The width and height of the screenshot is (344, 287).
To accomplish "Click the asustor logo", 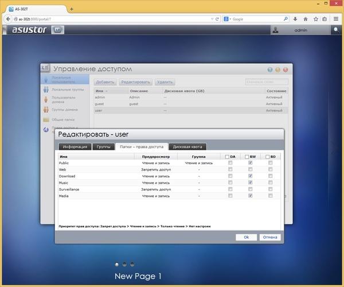I will 29,30.
